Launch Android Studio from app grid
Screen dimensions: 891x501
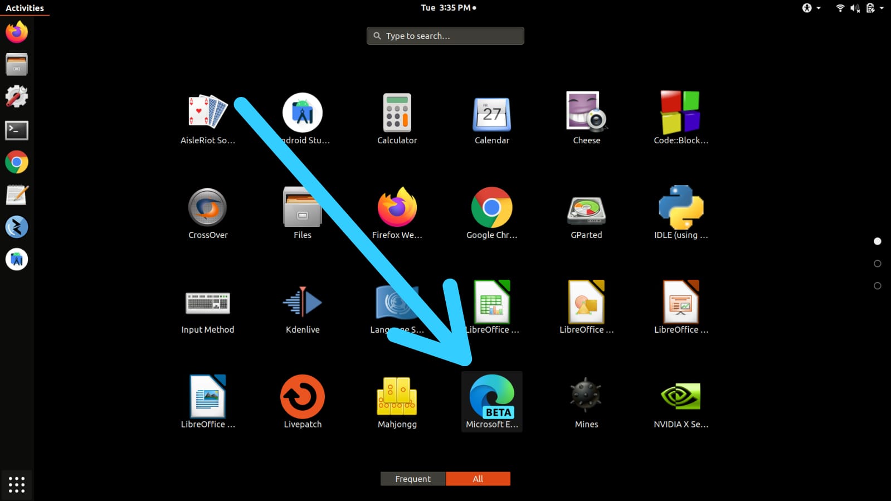click(303, 118)
